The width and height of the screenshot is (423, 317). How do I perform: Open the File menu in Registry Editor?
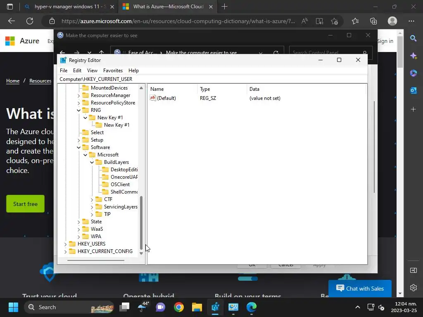[x=63, y=70]
